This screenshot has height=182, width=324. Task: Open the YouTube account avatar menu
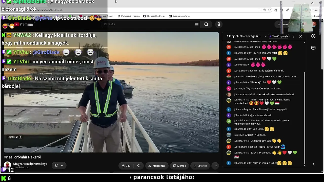(314, 24)
